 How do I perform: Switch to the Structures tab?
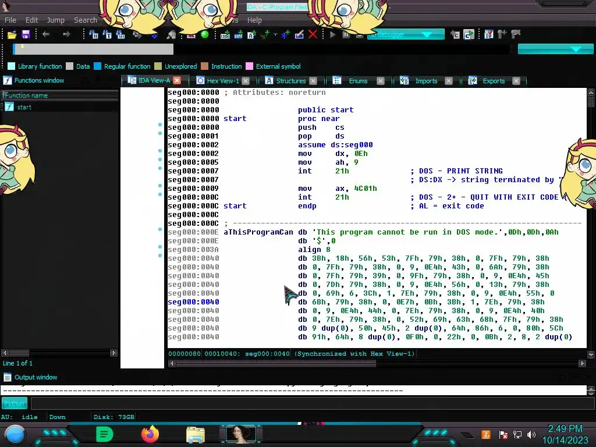291,81
